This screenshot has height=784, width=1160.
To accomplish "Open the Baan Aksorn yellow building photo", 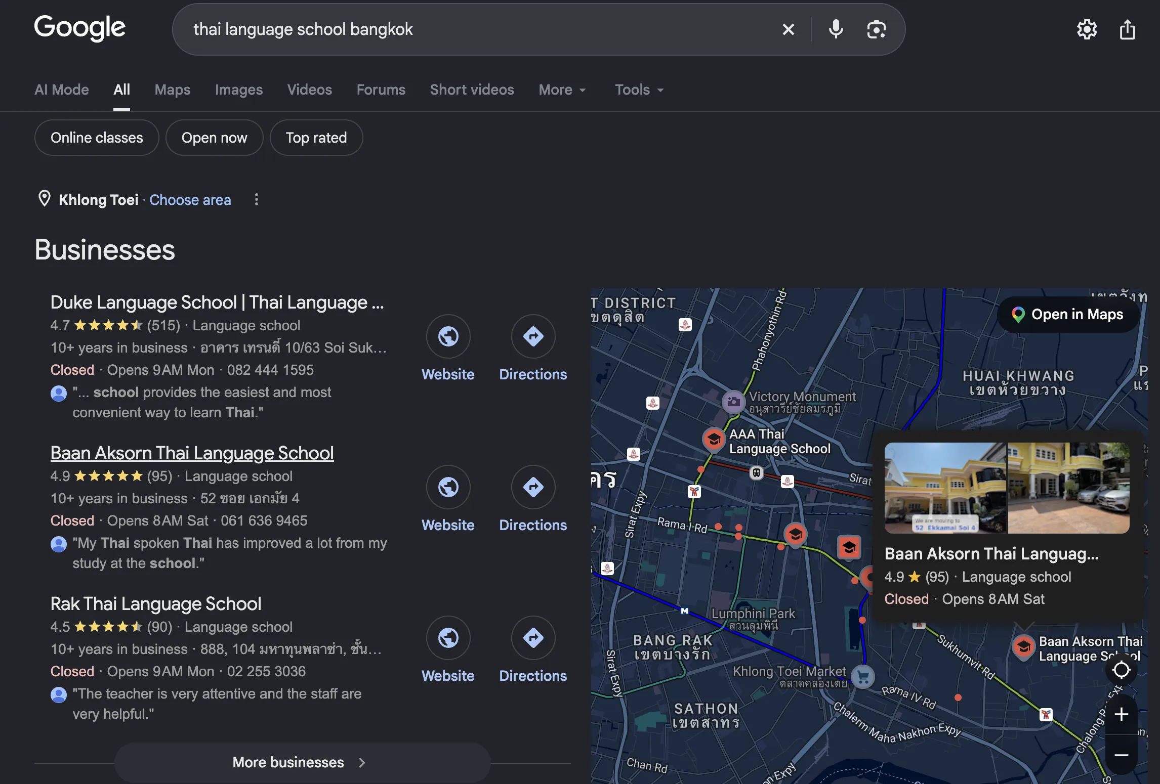I will pos(946,488).
